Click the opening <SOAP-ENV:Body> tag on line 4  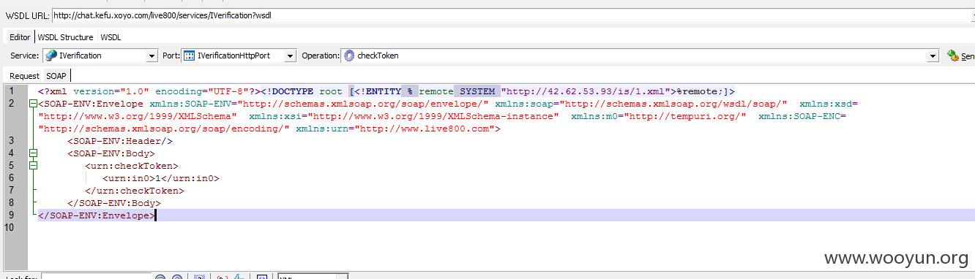pos(111,153)
